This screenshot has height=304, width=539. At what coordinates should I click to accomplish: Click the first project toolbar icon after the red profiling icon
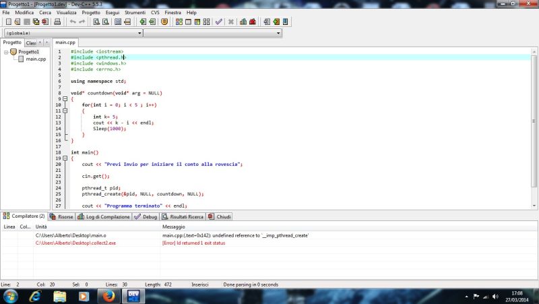(x=267, y=22)
